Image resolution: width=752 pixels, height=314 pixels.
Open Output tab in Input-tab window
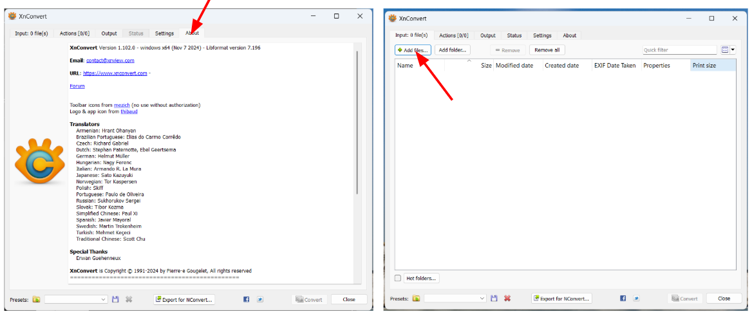coord(488,35)
